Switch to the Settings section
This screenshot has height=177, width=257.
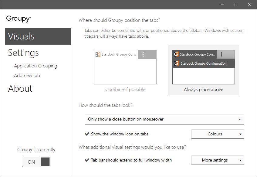[x=23, y=53]
